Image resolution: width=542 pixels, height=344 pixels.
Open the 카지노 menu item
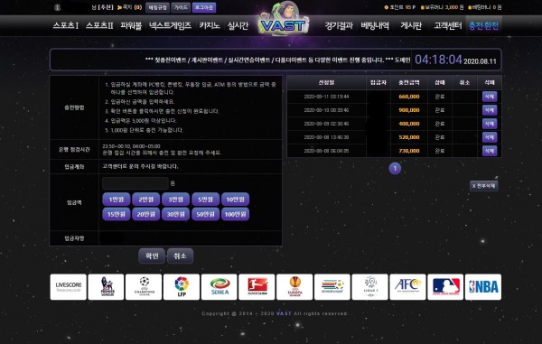pyautogui.click(x=210, y=25)
